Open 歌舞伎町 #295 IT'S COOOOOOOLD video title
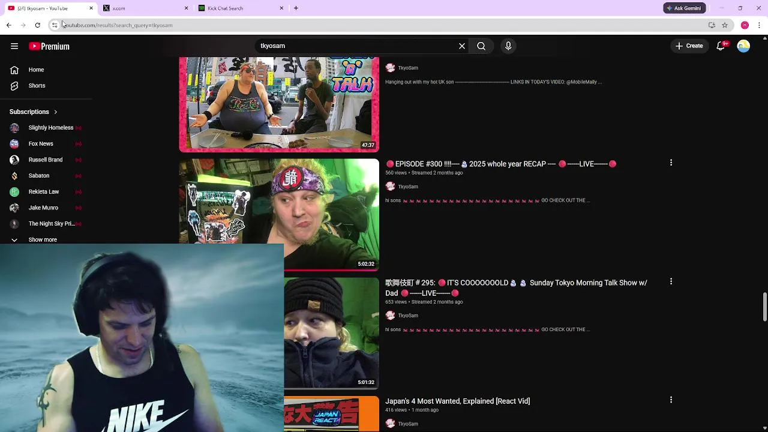Image resolution: width=768 pixels, height=432 pixels. [x=516, y=288]
